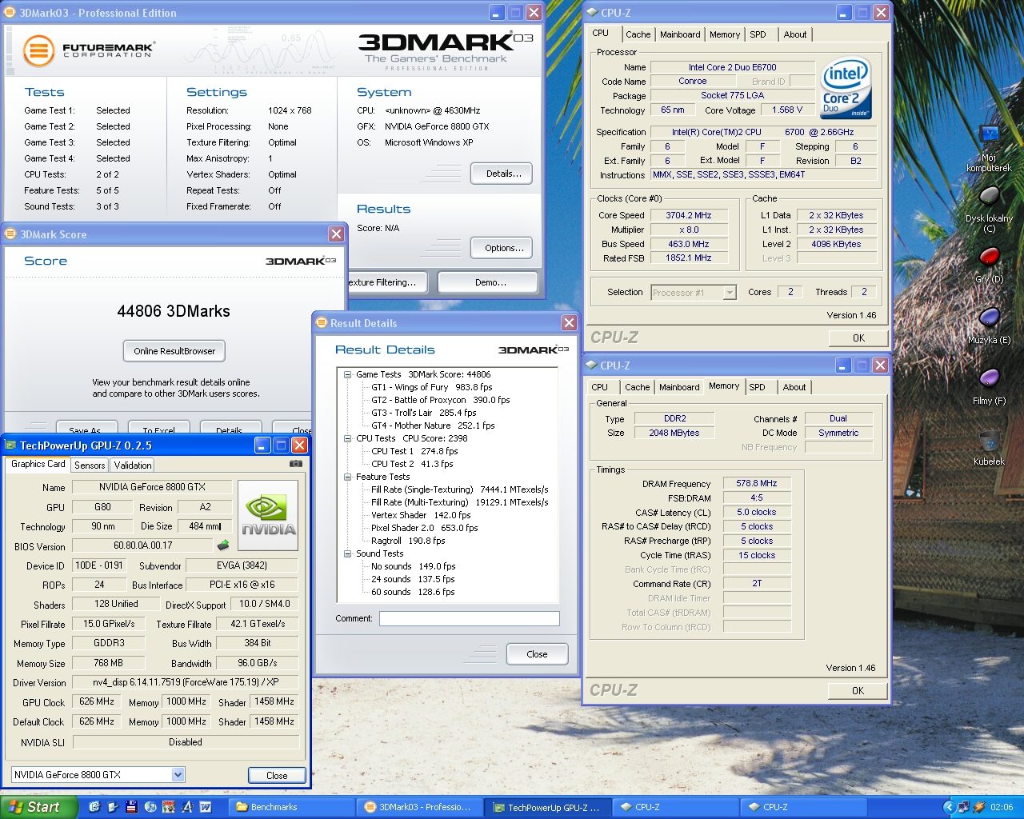Image resolution: width=1024 pixels, height=819 pixels.
Task: Select the 60 sounds 128.6 fps row
Action: pos(413,592)
